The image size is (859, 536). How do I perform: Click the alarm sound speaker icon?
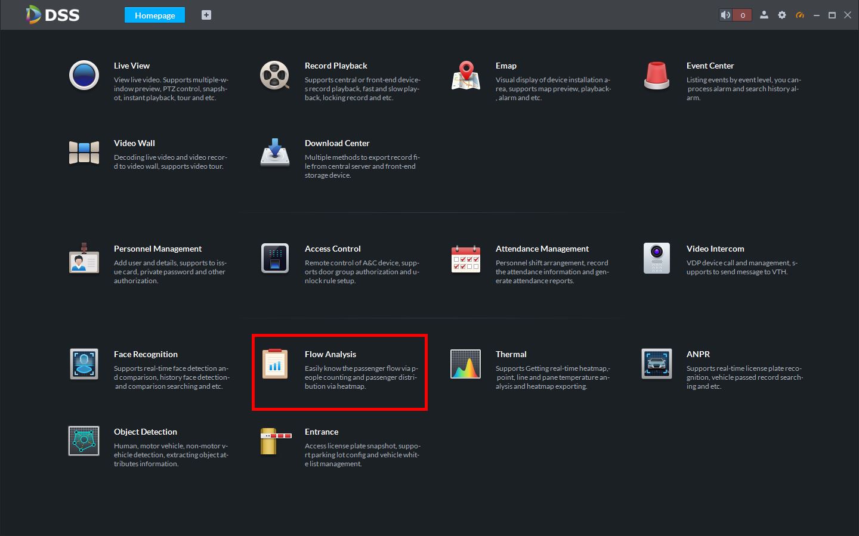(x=725, y=15)
